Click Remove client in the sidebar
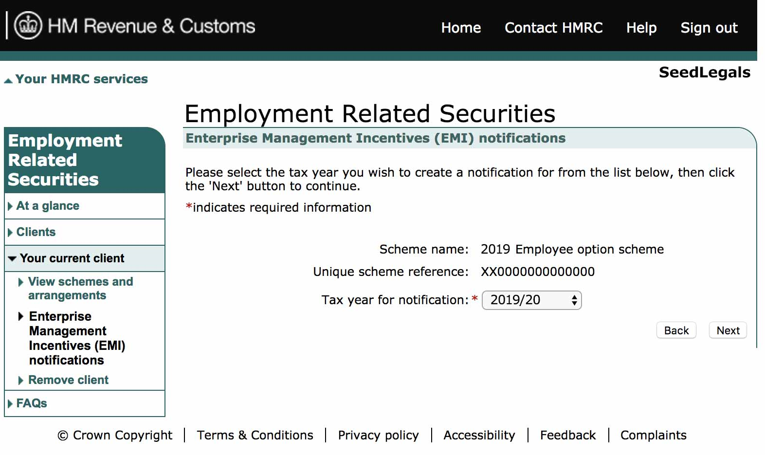This screenshot has width=765, height=455. click(68, 380)
